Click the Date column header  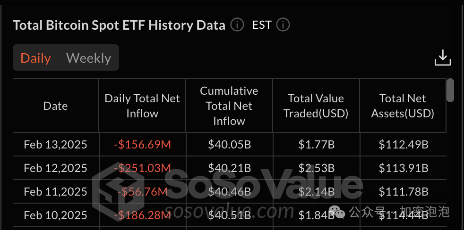(56, 106)
